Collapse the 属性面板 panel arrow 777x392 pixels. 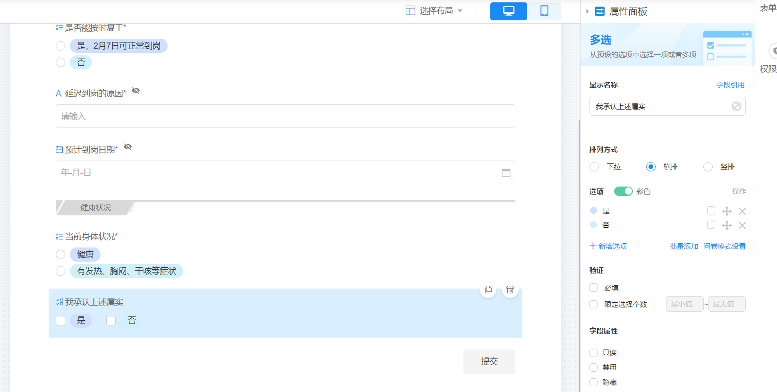pyautogui.click(x=587, y=11)
